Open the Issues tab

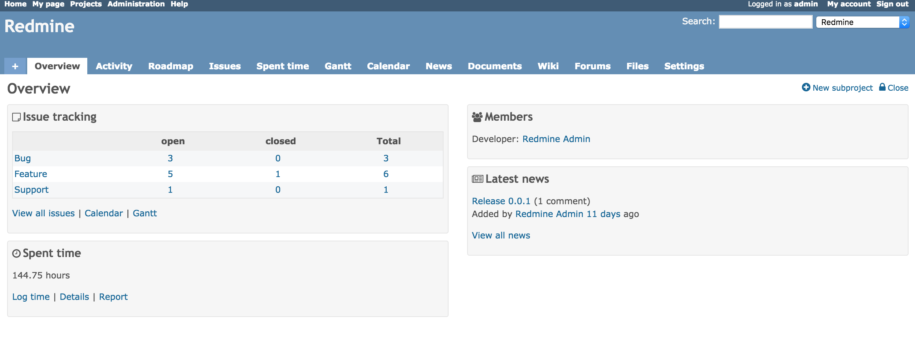click(x=225, y=66)
